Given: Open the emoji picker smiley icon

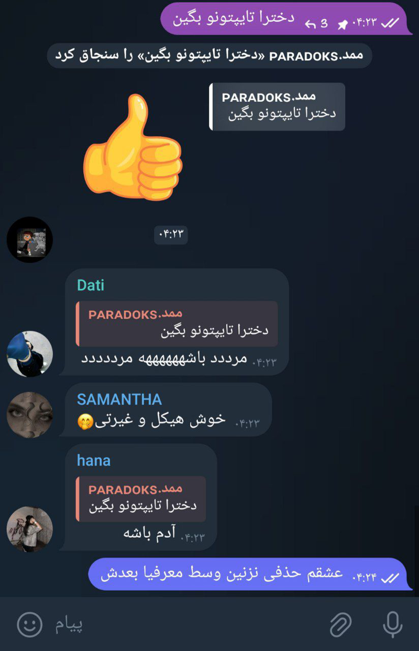Looking at the screenshot, I should 29,624.
